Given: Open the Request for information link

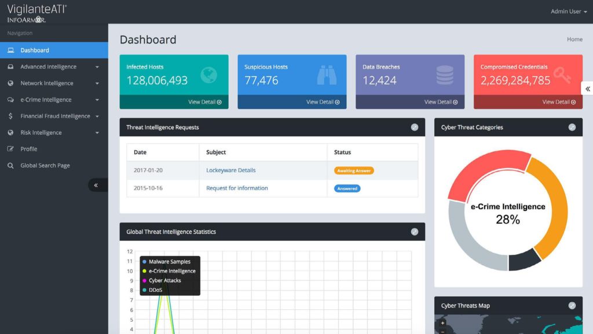Looking at the screenshot, I should pos(237,188).
